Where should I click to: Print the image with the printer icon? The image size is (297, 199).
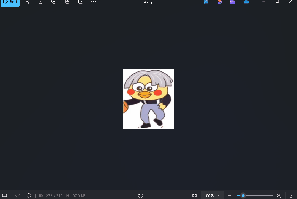pos(54,2)
